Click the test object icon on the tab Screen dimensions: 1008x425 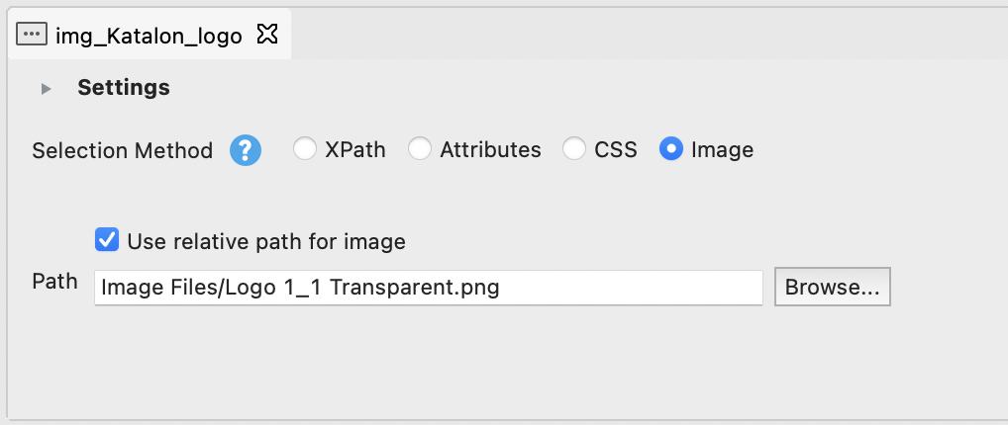(x=32, y=36)
